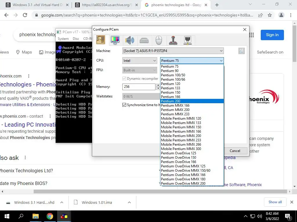297x222 pixels.
Task: Select Mobile Pentium MMX 120
Action: pyautogui.click(x=192, y=119)
